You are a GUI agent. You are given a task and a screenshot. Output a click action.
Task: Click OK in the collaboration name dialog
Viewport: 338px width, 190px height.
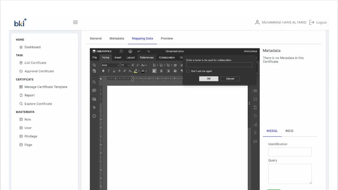coord(209,79)
